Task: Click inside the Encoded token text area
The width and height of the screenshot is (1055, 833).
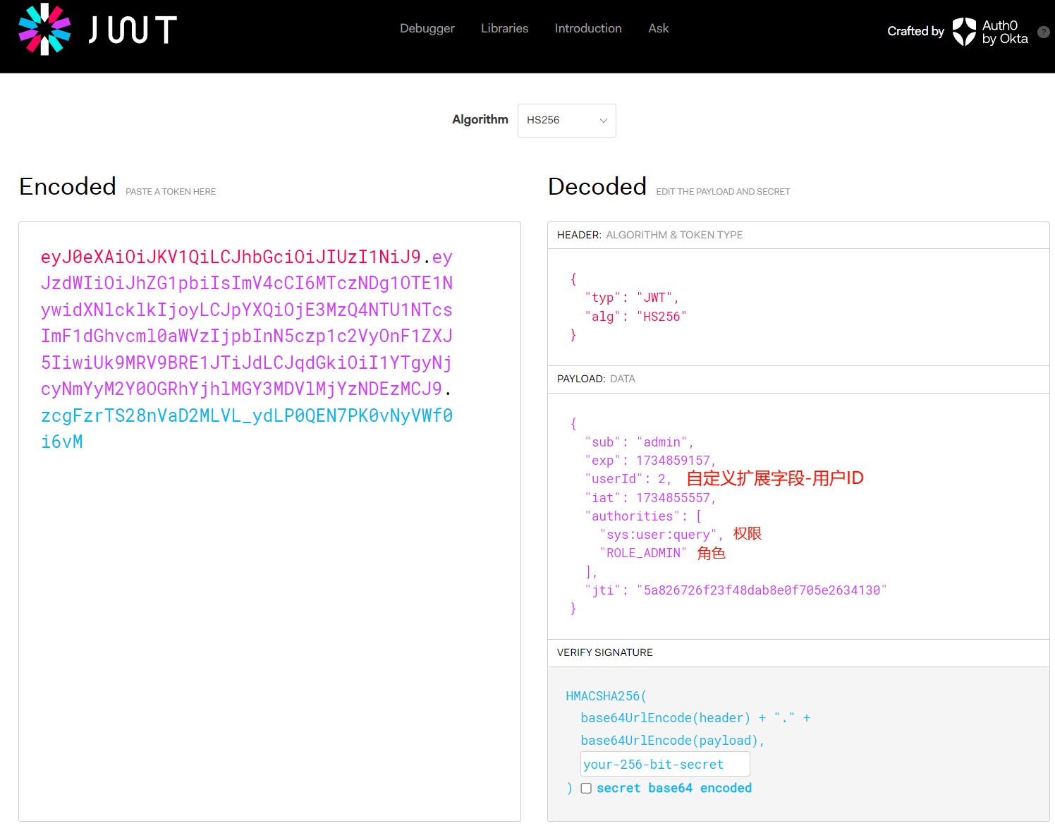Action: coord(269,521)
